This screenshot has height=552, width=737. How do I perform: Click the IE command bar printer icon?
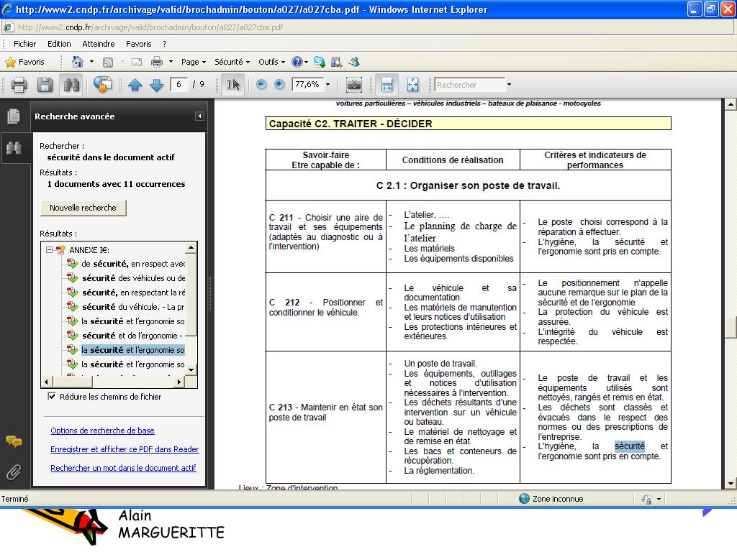[x=157, y=62]
